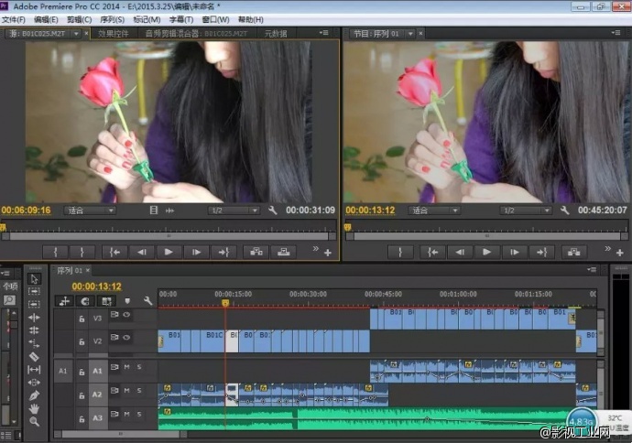Click Mark Out in Source monitor
The height and width of the screenshot is (443, 632).
82,252
